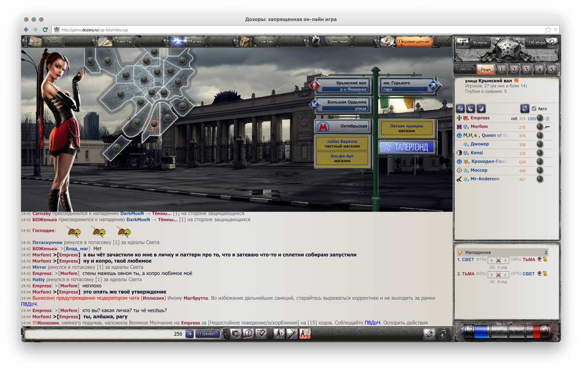This screenshot has height=370, width=582.
Task: Click the notes pencil icon in toolbar
Action: (261, 333)
